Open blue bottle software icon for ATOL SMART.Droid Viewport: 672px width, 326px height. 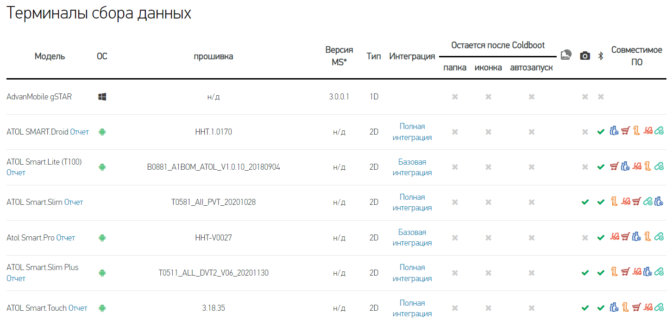pos(615,131)
